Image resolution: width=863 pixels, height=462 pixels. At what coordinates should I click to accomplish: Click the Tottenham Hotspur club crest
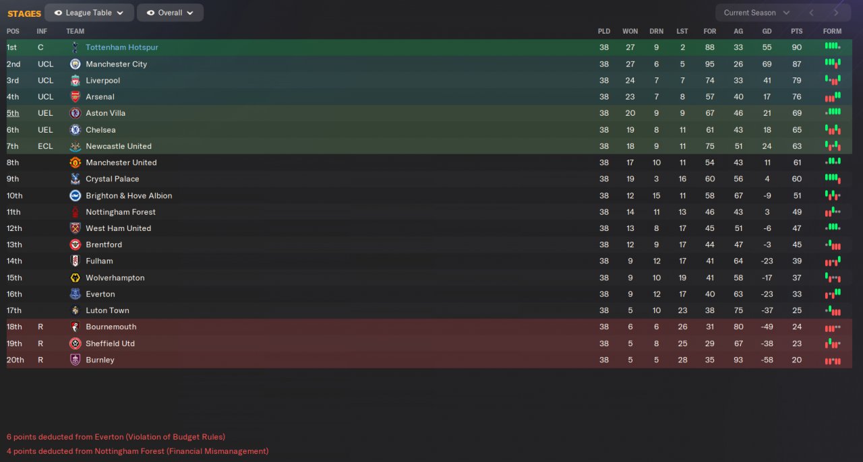pyautogui.click(x=75, y=48)
